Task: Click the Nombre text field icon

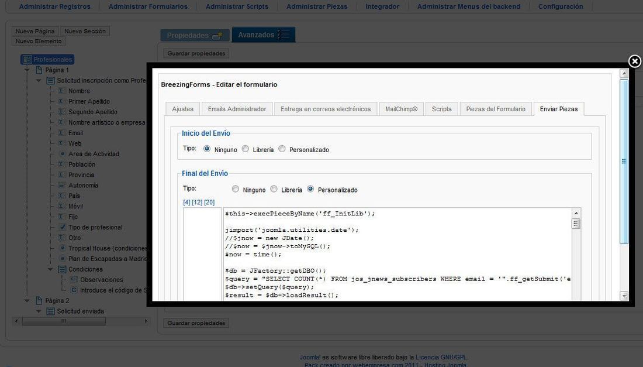Action: 61,91
